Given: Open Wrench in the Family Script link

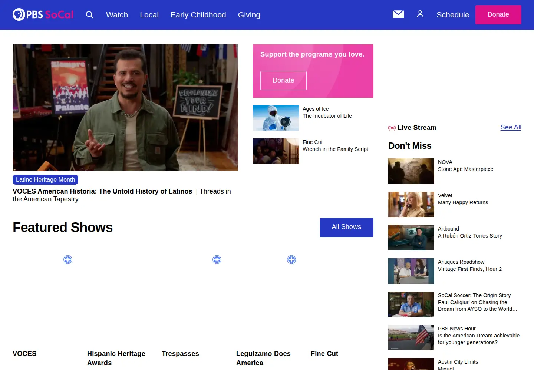Looking at the screenshot, I should tap(335, 149).
